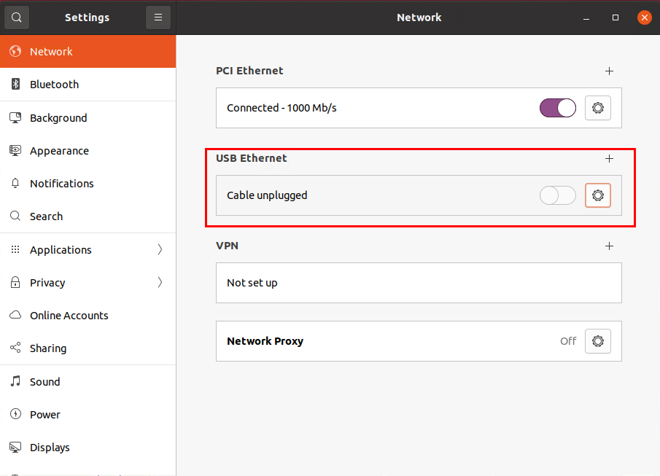
Task: Click the Network globe icon in sidebar
Action: (15, 51)
